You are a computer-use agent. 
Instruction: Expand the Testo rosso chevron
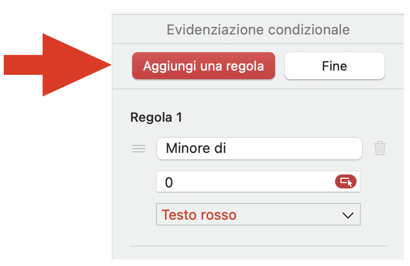(x=347, y=215)
